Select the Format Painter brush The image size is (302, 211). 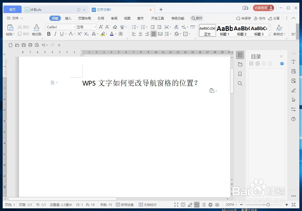(x=37, y=28)
